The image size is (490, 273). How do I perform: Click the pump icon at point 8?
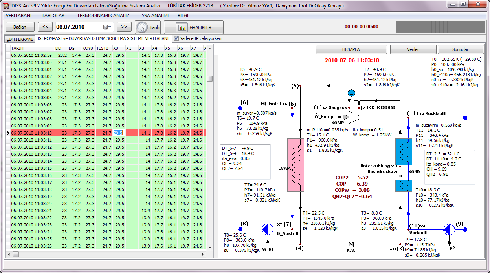[267, 228]
